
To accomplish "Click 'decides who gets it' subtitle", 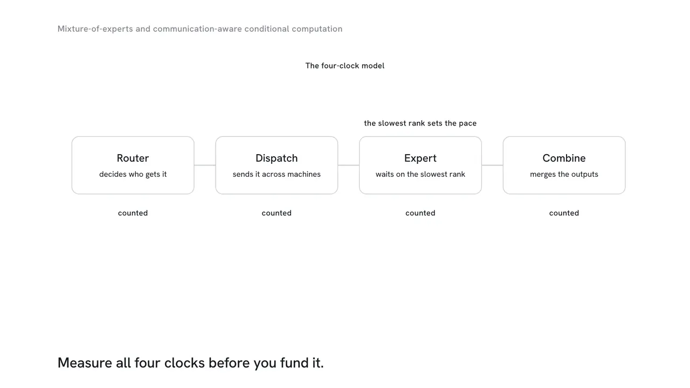I will (133, 175).
